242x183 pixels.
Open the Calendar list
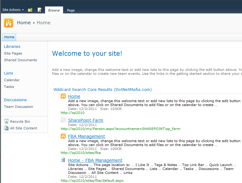[x=12, y=80]
